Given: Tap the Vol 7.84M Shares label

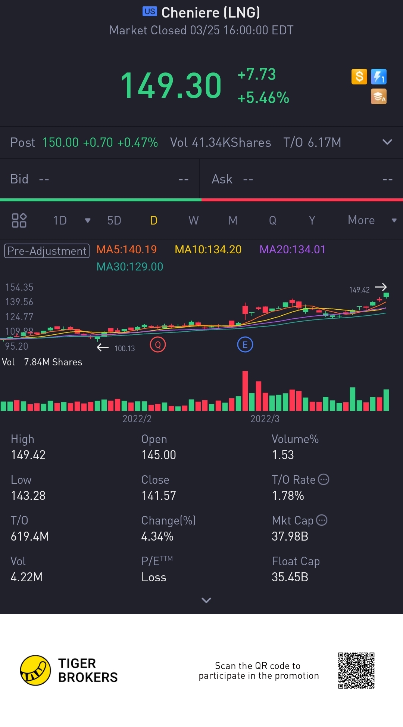Looking at the screenshot, I should 42,362.
